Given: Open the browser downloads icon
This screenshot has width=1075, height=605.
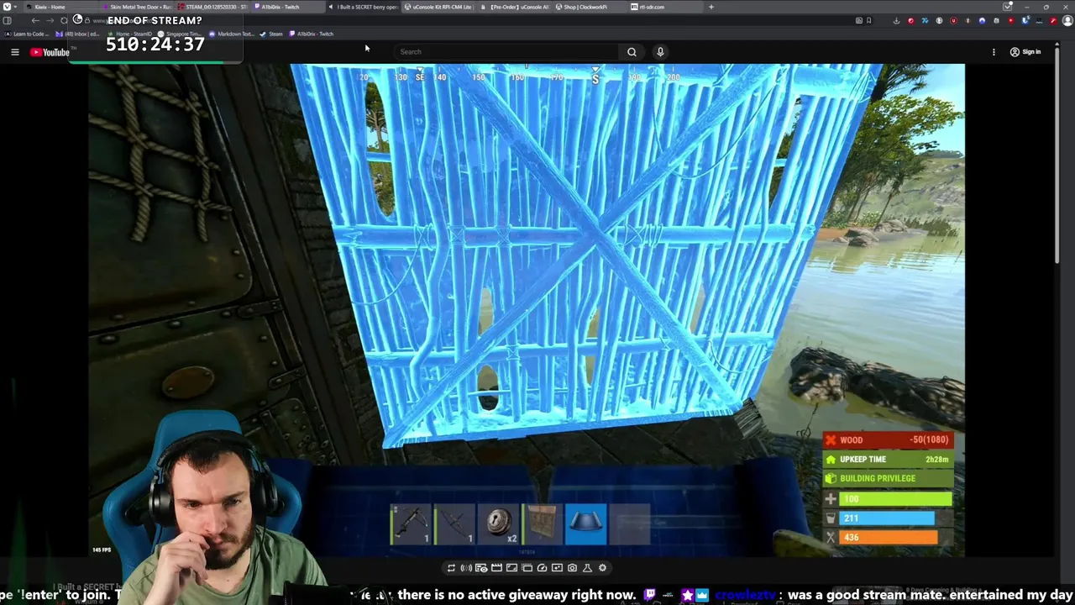Looking at the screenshot, I should [x=896, y=20].
